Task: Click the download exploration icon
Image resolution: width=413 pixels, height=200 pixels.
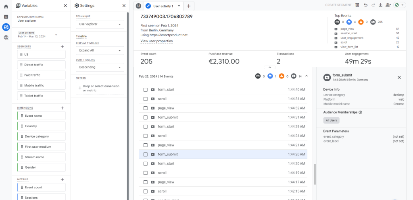Action: 380,5
